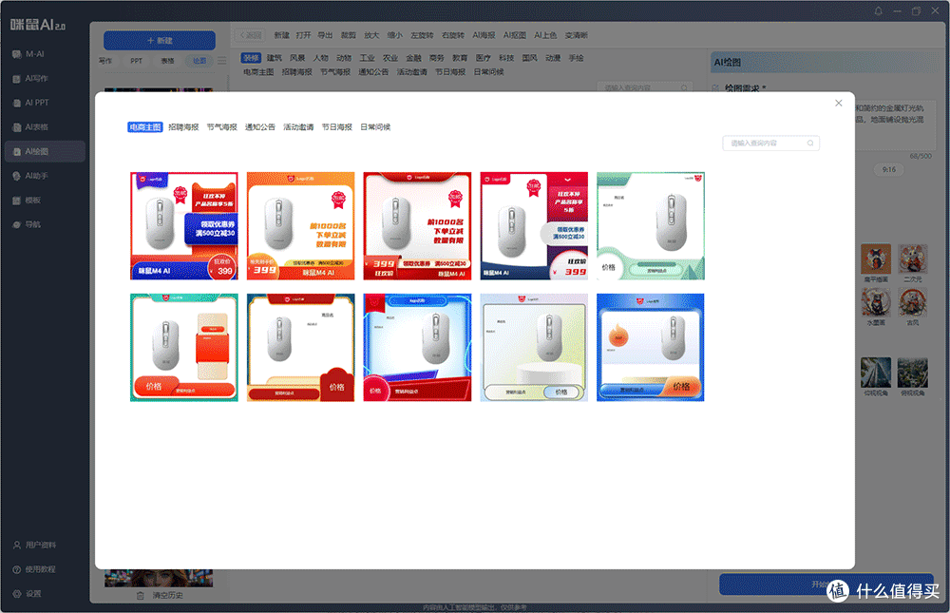Click the search magnifier in the dialog
Screen dimensions: 950x613
point(810,144)
